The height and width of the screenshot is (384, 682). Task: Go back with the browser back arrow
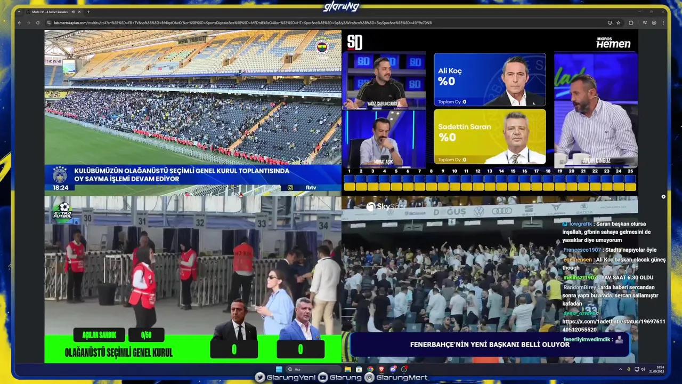(20, 23)
